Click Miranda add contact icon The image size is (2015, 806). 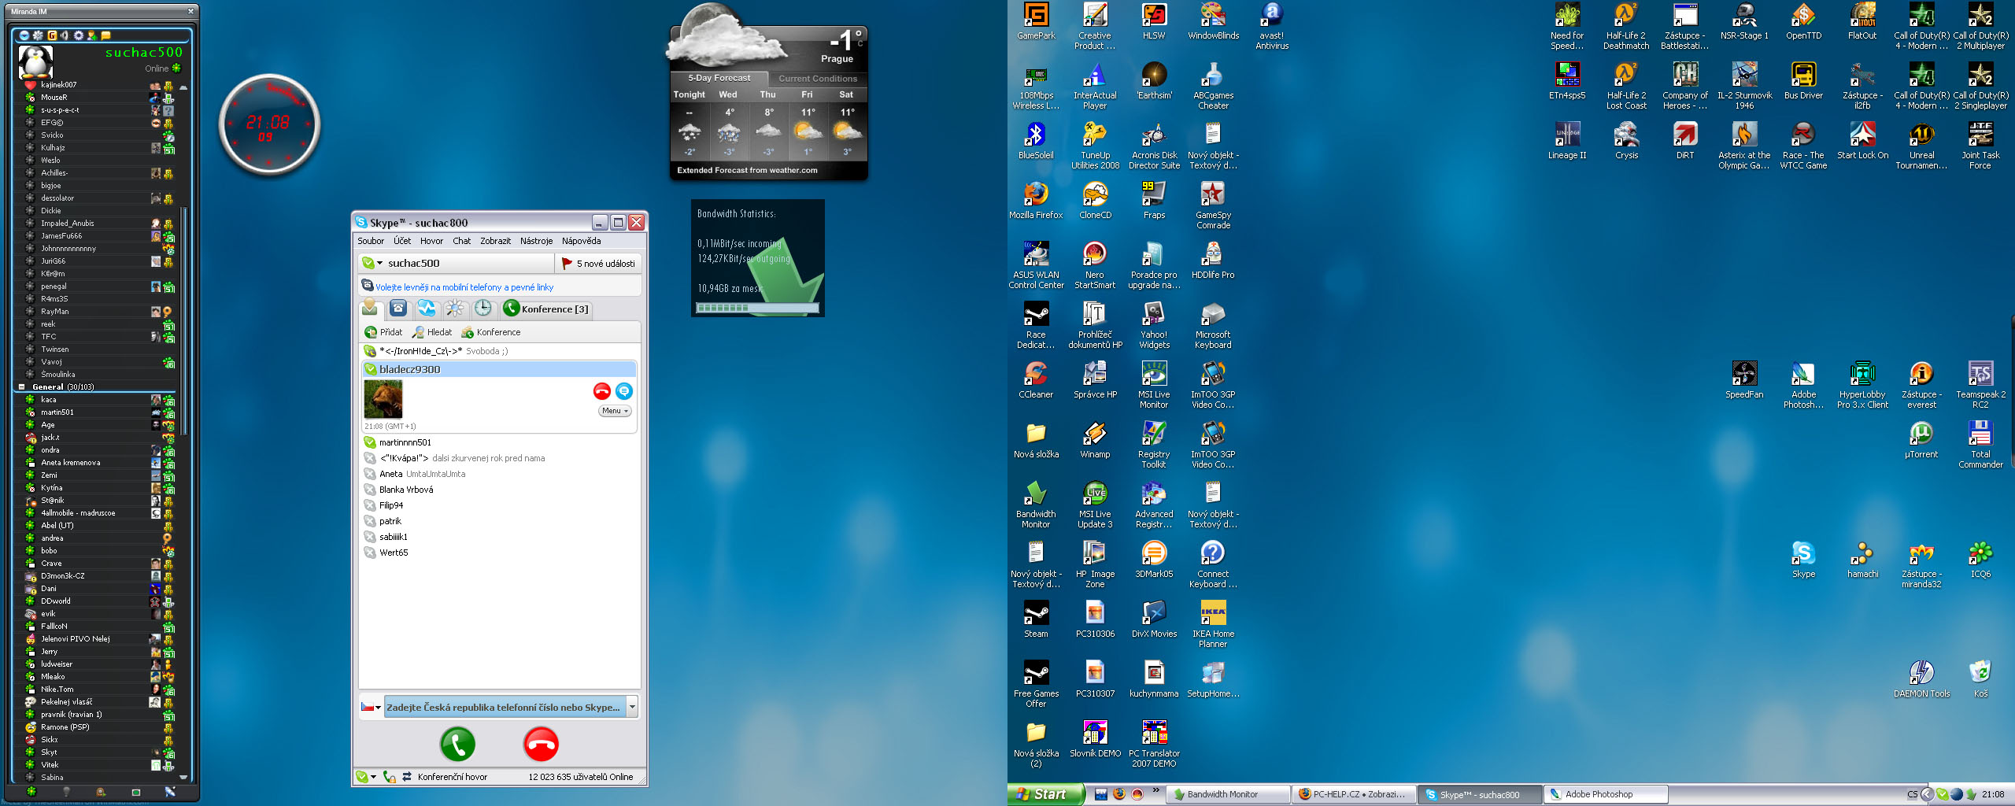[x=92, y=35]
